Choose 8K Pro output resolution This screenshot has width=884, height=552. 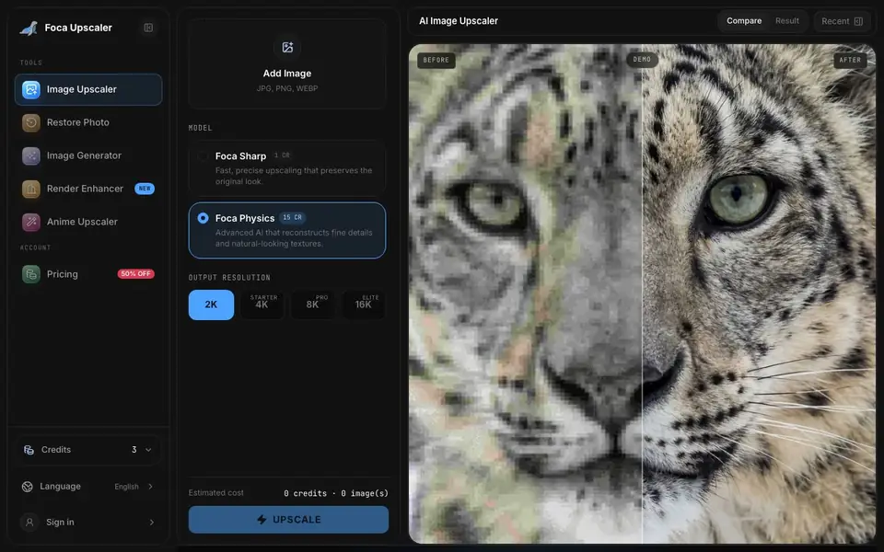click(x=313, y=305)
